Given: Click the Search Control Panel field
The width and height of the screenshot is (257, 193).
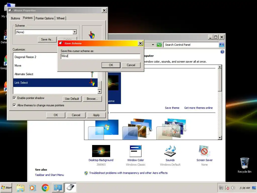Looking at the screenshot, I should pos(191,45).
